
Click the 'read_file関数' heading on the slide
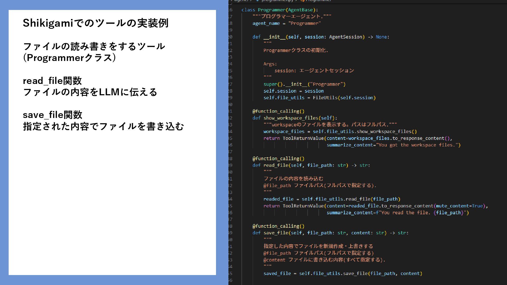click(x=52, y=81)
